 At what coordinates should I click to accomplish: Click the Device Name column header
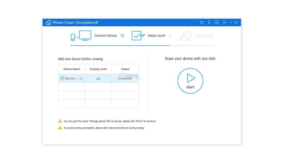click(72, 69)
